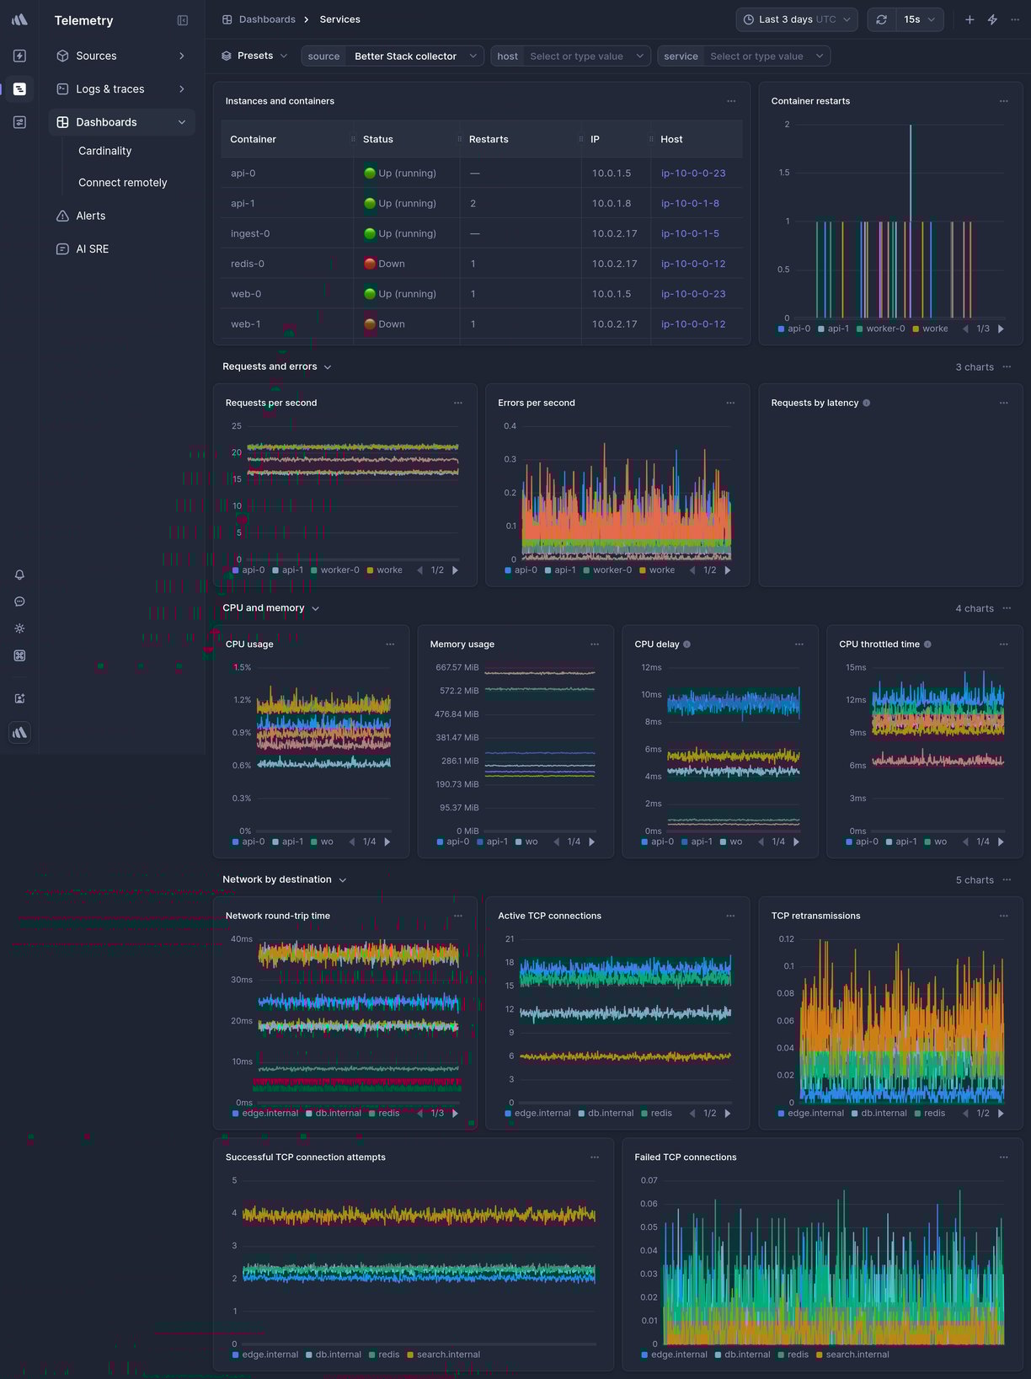
Task: Toggle the db.internal series in the Active TCP connections legend
Action: (606, 1114)
